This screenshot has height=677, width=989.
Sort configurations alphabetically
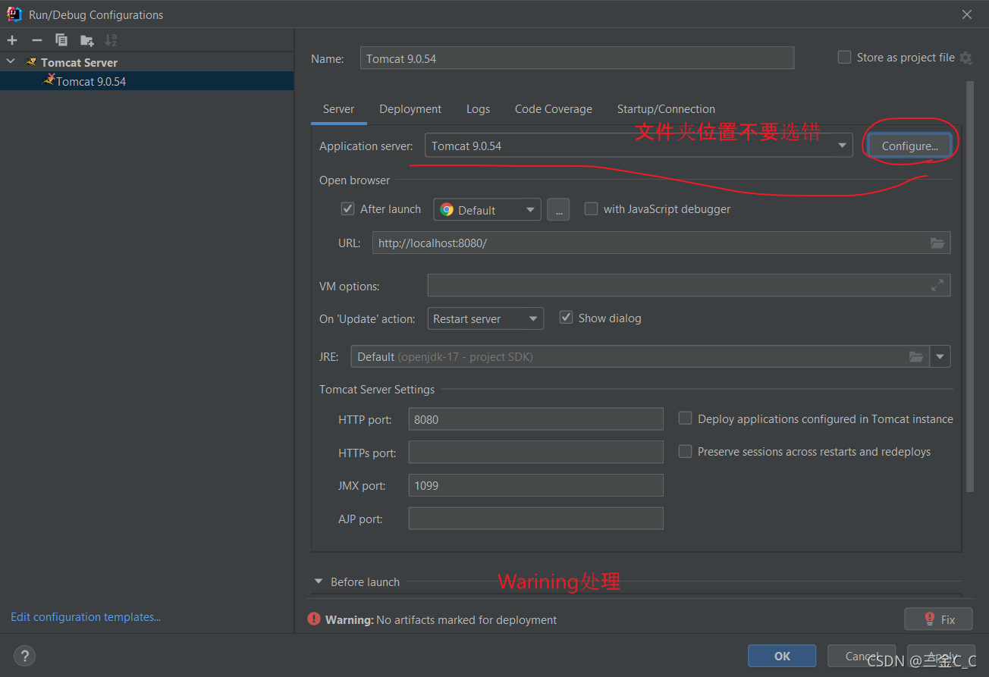(x=111, y=40)
